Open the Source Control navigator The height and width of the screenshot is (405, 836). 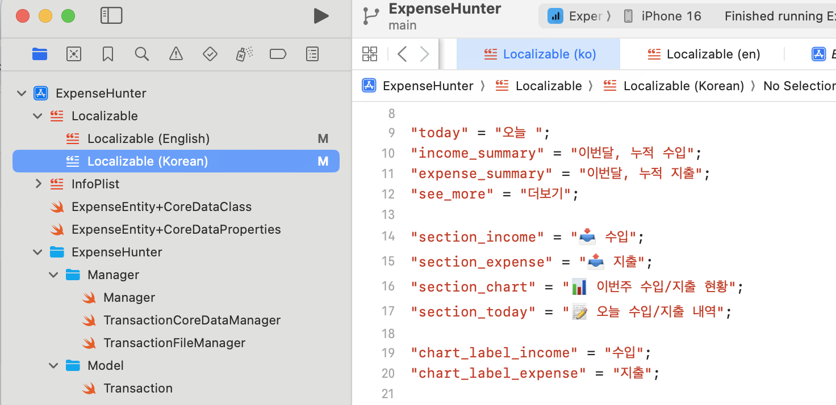[74, 54]
